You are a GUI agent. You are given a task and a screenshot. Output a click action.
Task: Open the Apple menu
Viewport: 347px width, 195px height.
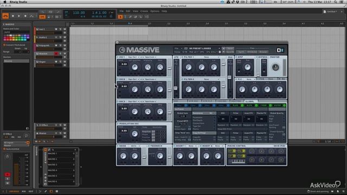5,2
